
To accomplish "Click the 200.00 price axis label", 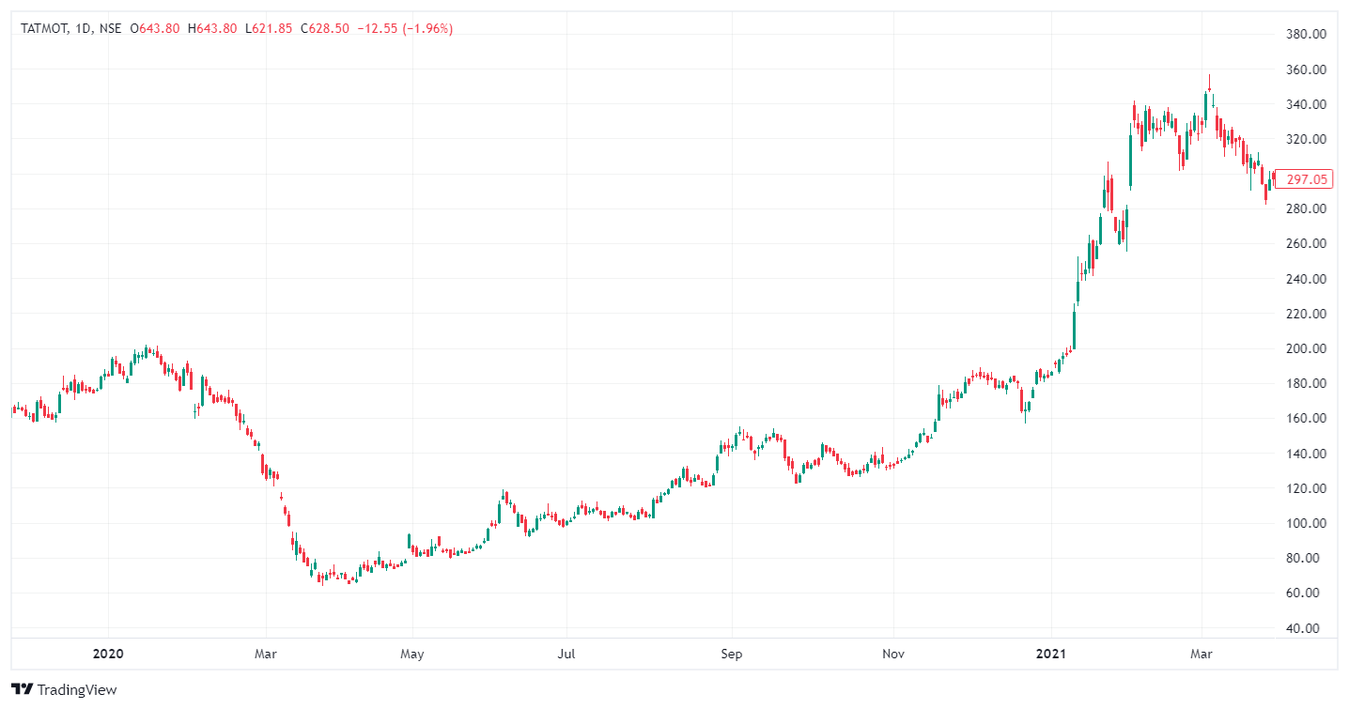I will point(1304,348).
